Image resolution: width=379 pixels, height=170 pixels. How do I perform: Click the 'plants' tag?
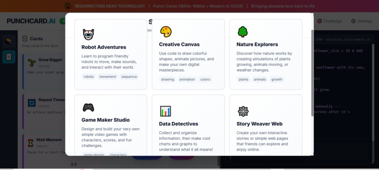pyautogui.click(x=244, y=80)
